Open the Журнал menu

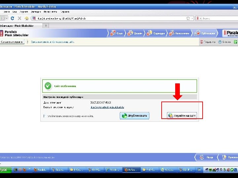(24, 12)
